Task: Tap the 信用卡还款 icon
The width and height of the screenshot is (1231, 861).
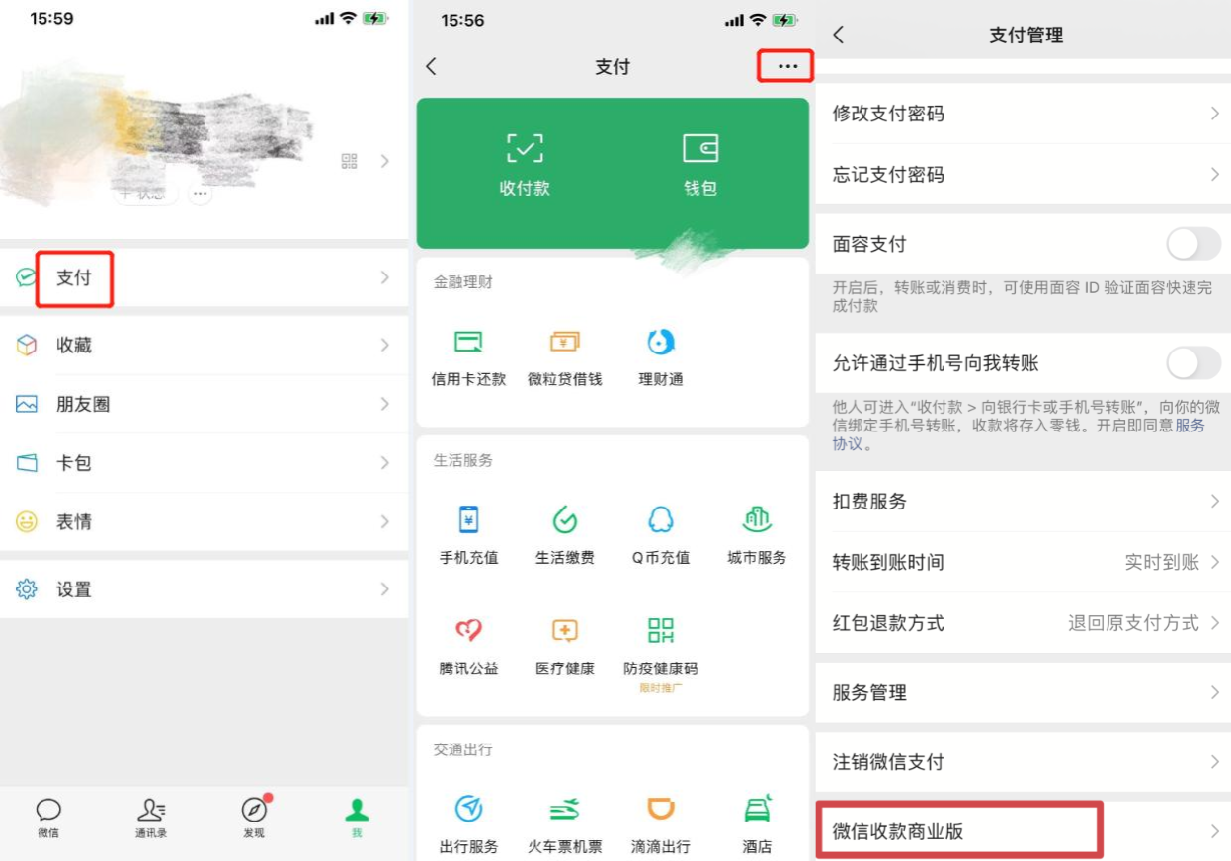Action: pos(468,343)
